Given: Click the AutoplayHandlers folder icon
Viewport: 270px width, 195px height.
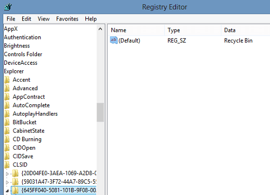Looking at the screenshot, I should click(x=7, y=113).
